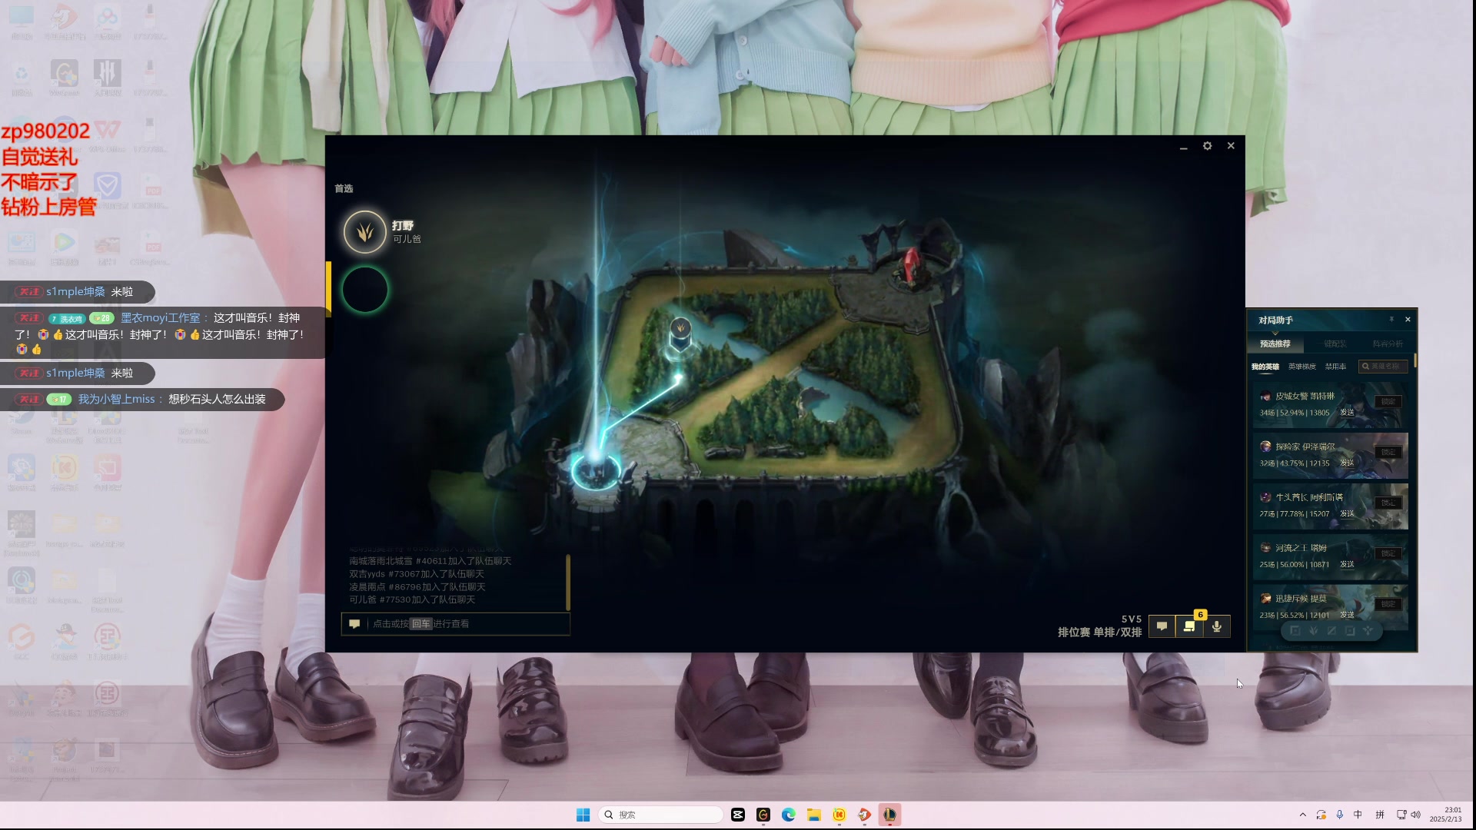The height and width of the screenshot is (830, 1476).
Task: Click 发送 for 提莫 stats
Action: [1347, 616]
